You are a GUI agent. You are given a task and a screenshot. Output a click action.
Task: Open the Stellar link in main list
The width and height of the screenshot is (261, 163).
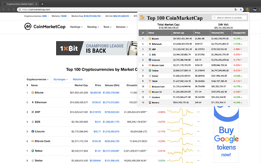39,161
